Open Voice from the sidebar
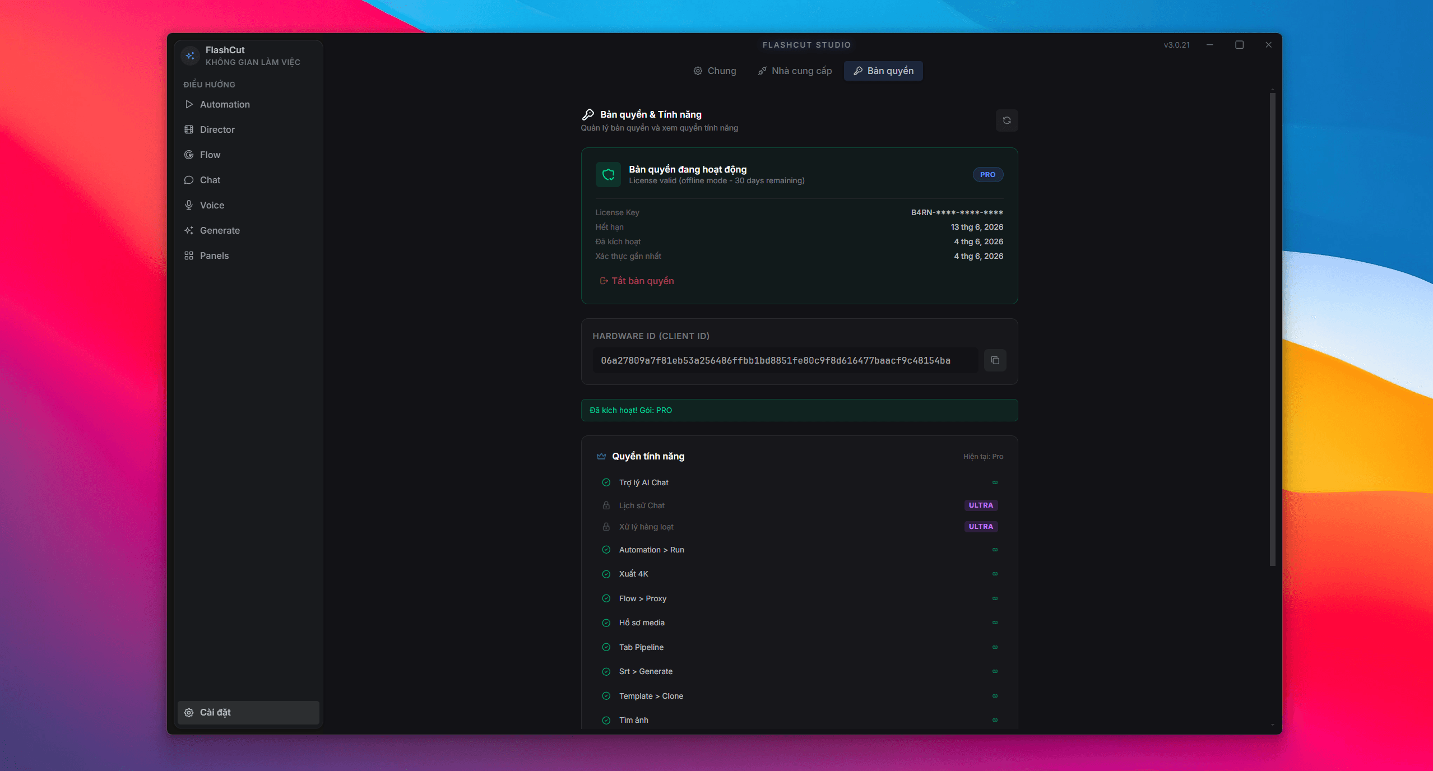The height and width of the screenshot is (771, 1433). (x=248, y=205)
